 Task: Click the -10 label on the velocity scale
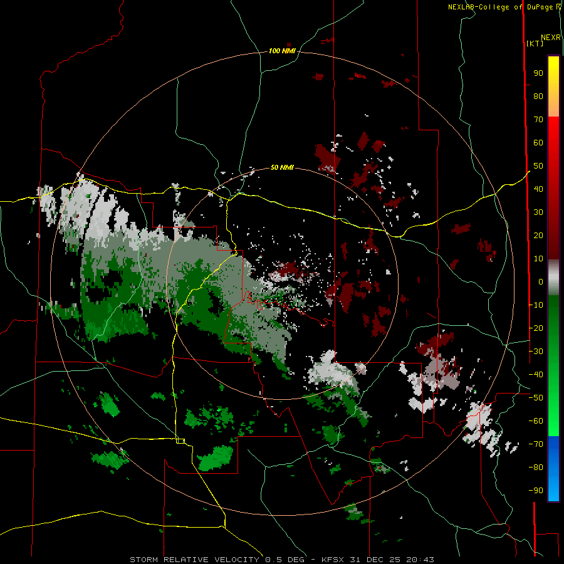536,305
